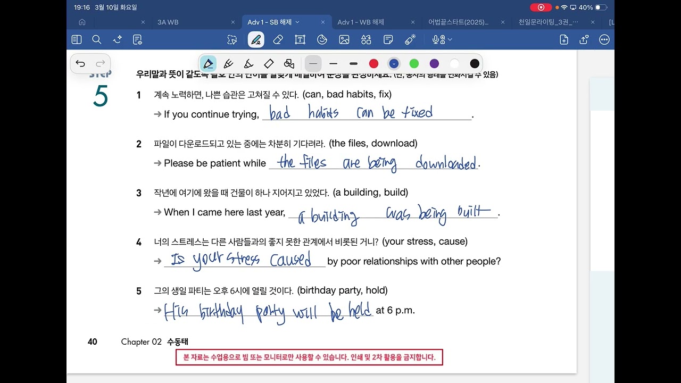This screenshot has height=383, width=681.
Task: Pick the green pen color
Action: pos(414,64)
